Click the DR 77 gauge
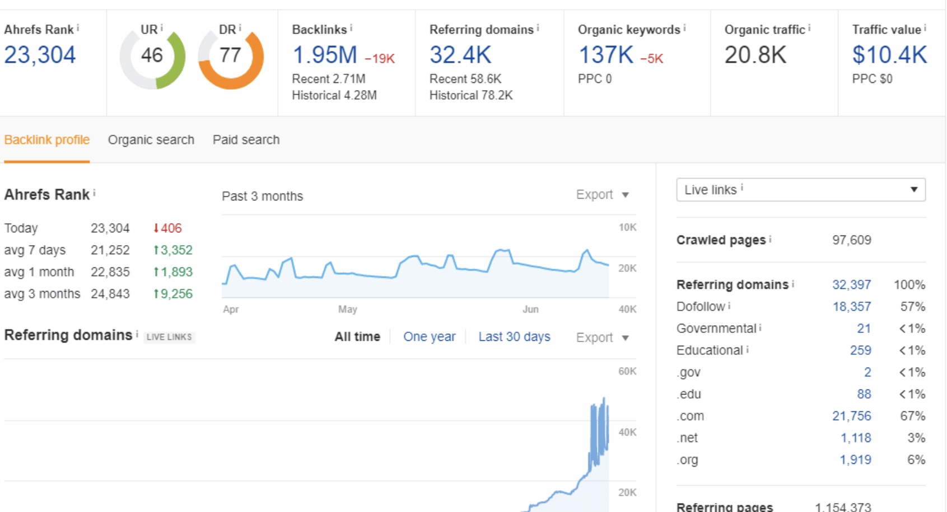This screenshot has width=947, height=512. click(231, 57)
